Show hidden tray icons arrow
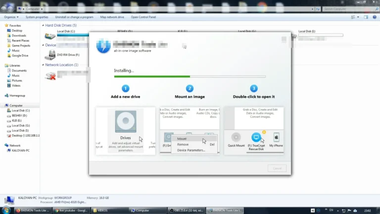Screen dimensions: 380x214 point(338,211)
